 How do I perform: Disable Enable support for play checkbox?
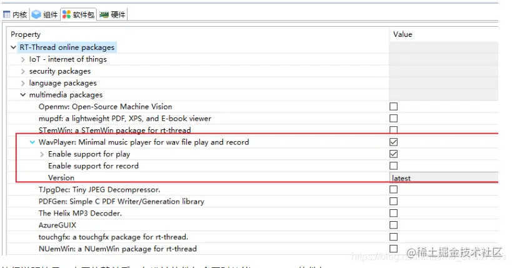coord(393,154)
